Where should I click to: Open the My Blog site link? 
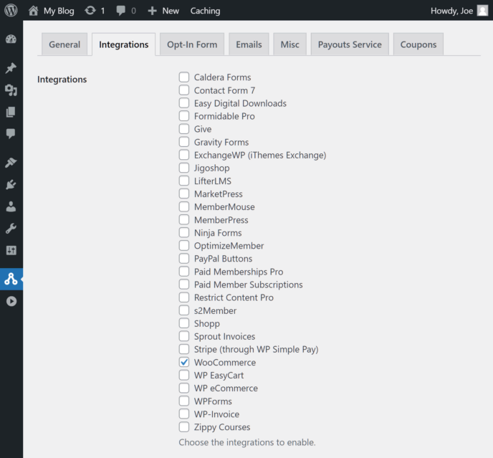pyautogui.click(x=59, y=11)
